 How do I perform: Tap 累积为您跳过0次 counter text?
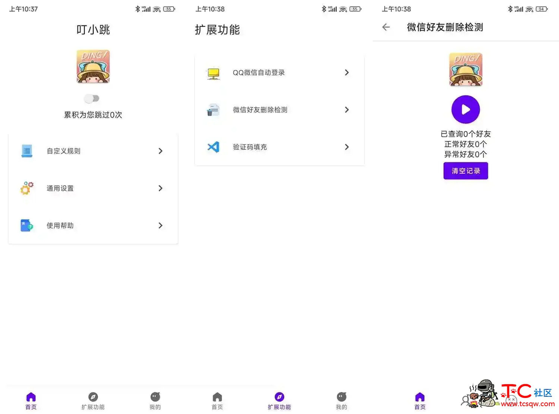(93, 115)
